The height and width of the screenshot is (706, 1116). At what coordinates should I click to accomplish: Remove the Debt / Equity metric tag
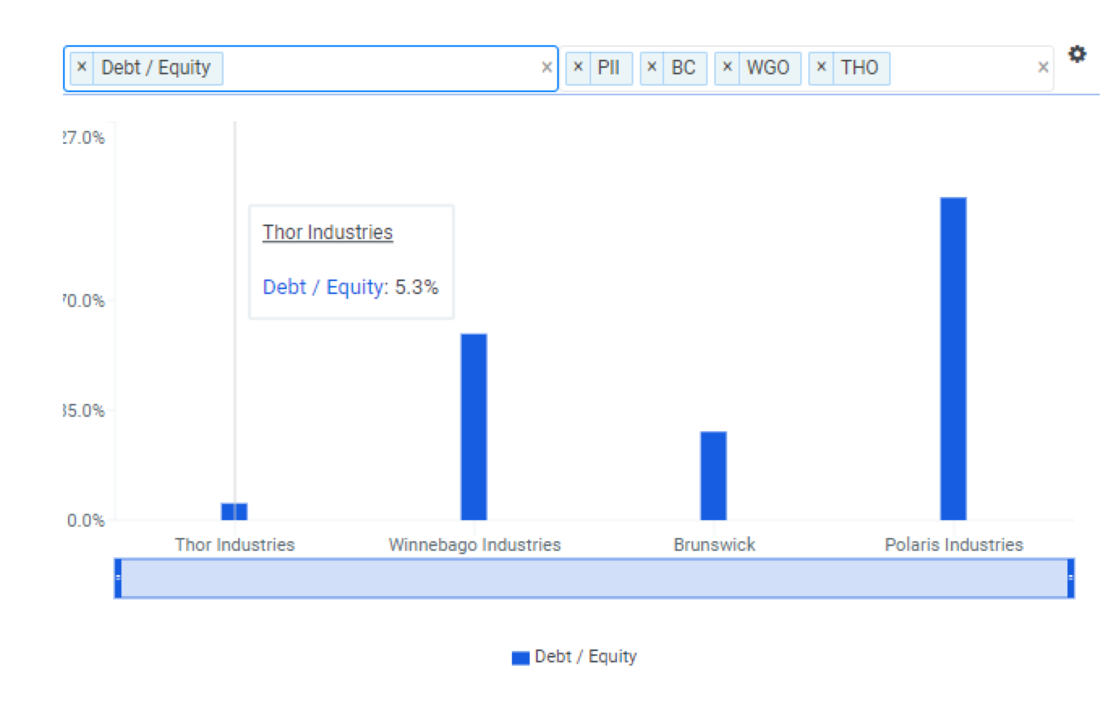pyautogui.click(x=82, y=68)
